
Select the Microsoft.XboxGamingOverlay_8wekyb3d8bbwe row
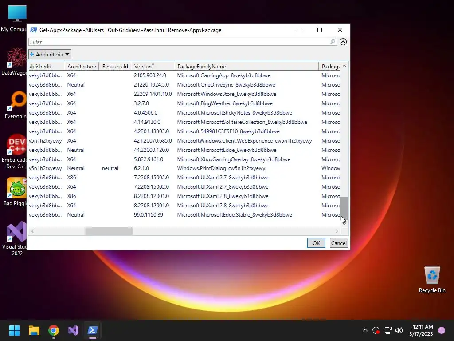tap(184, 159)
